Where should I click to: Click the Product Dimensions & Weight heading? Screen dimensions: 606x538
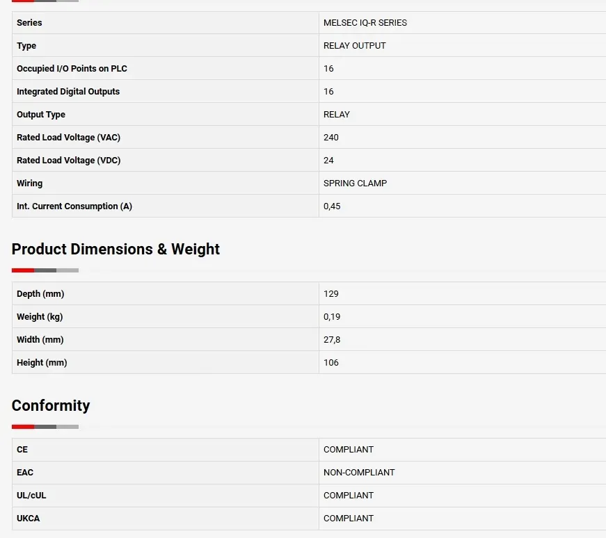[115, 250]
